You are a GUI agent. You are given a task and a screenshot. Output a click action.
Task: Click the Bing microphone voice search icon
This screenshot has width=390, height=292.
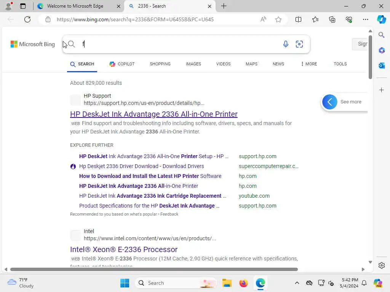pyautogui.click(x=286, y=44)
